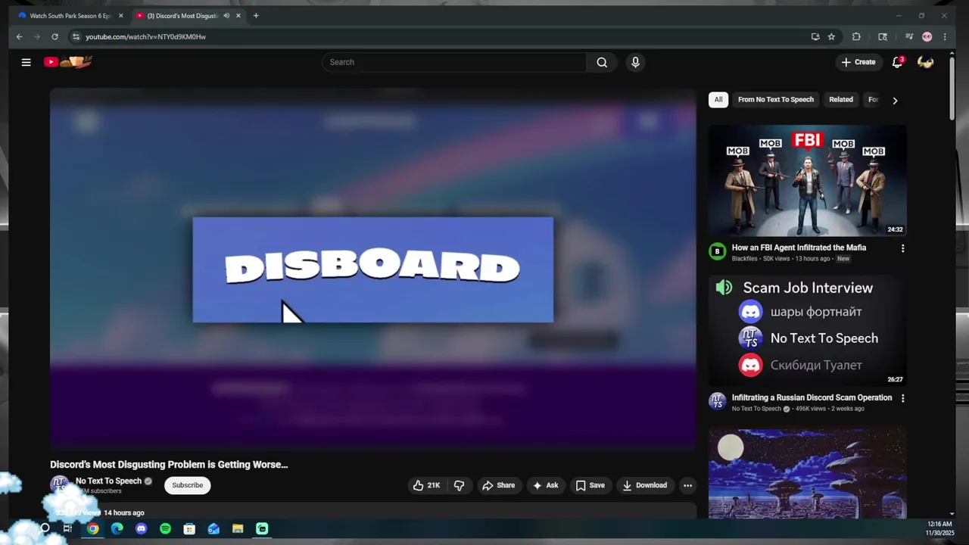Open a new browser tab
Screen dimensions: 969x545
[x=256, y=15]
